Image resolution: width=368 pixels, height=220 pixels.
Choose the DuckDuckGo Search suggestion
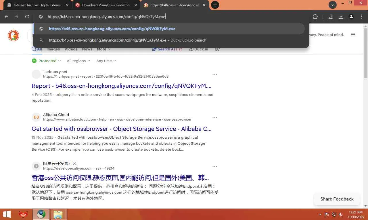[x=169, y=40]
